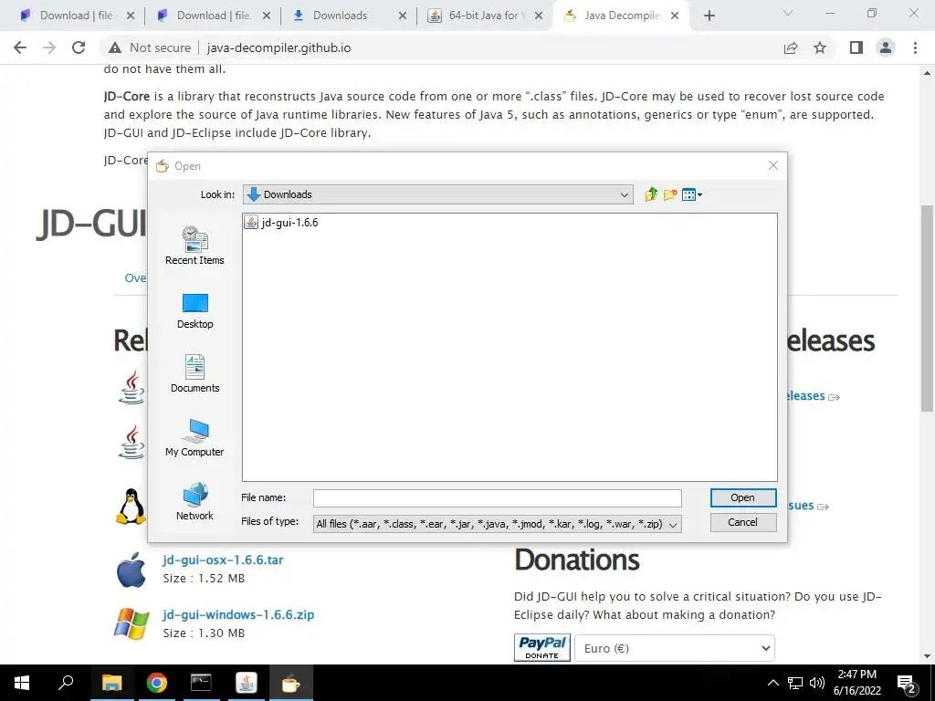Go back in Chrome
The image size is (935, 701).
click(x=20, y=47)
